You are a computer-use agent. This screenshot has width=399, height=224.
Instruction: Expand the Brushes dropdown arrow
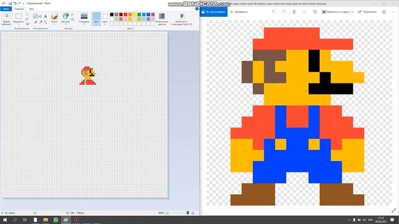click(54, 24)
